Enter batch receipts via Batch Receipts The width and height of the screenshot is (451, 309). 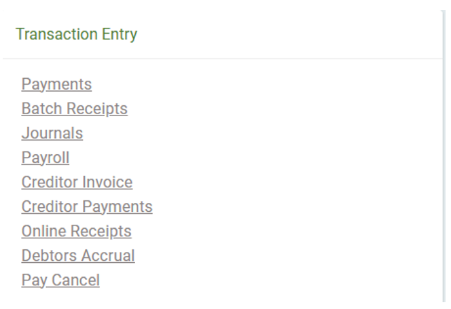pos(75,109)
